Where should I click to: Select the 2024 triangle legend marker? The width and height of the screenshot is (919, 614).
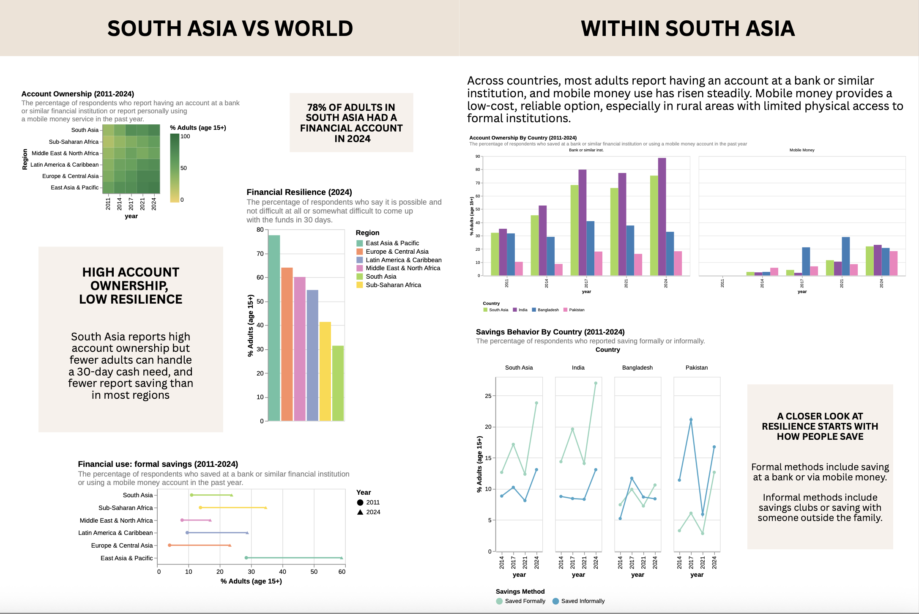click(x=360, y=512)
